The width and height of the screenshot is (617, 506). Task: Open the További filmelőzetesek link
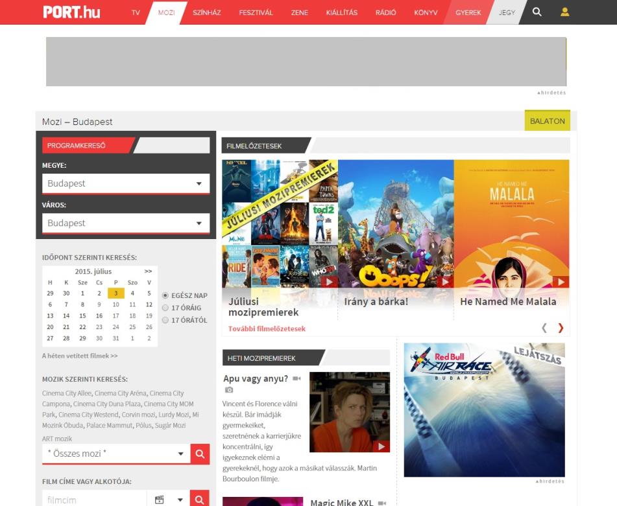[x=267, y=329]
